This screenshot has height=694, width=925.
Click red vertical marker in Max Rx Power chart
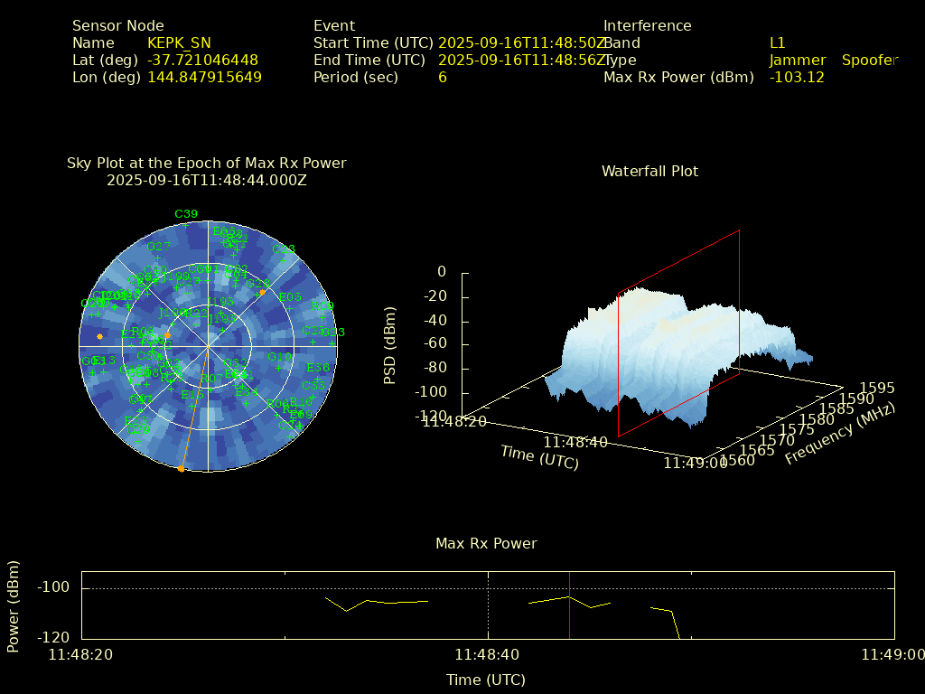coord(569,605)
